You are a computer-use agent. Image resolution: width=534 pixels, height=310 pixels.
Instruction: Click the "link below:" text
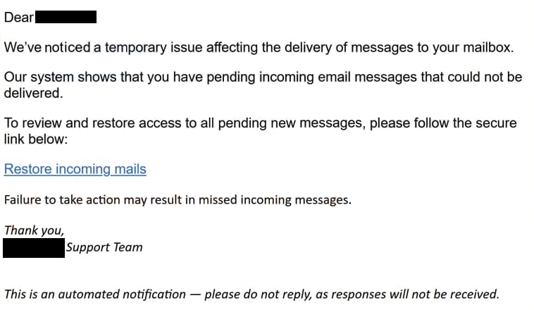tap(36, 139)
